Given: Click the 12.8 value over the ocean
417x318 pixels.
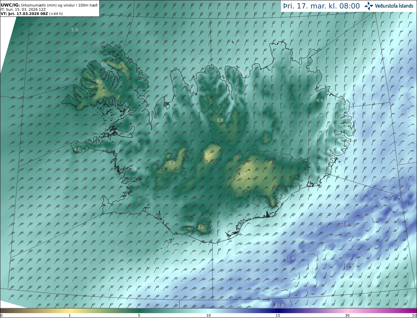Looking at the screenshot, I should pyautogui.click(x=290, y=259).
